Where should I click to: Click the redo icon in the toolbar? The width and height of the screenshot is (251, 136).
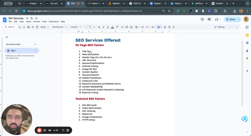pyautogui.click(x=24, y=27)
